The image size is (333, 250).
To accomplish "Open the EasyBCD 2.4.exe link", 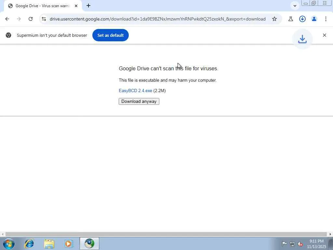I will pyautogui.click(x=136, y=91).
